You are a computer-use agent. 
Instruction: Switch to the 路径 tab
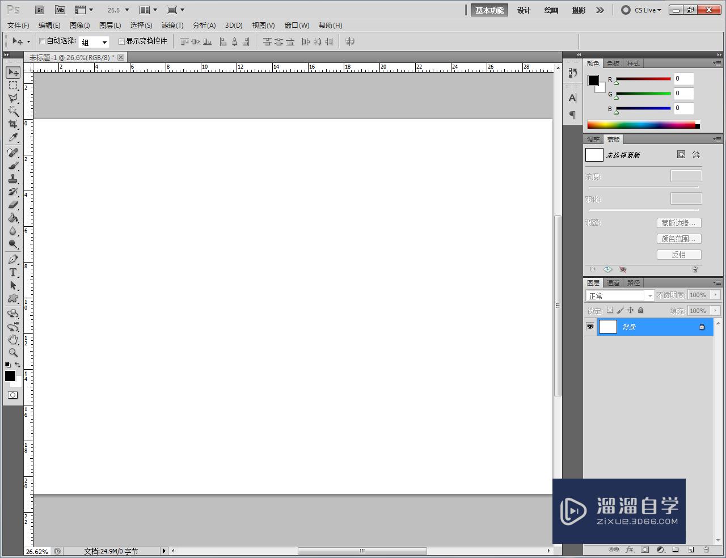(634, 283)
